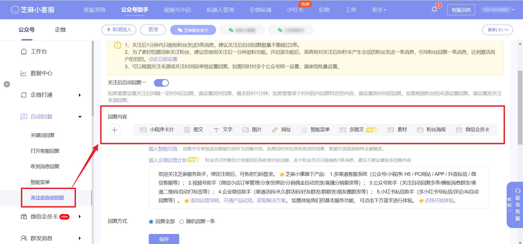The image size is (523, 244).
Task: Open 关键词回复 in the sidebar
Action: tap(42, 135)
